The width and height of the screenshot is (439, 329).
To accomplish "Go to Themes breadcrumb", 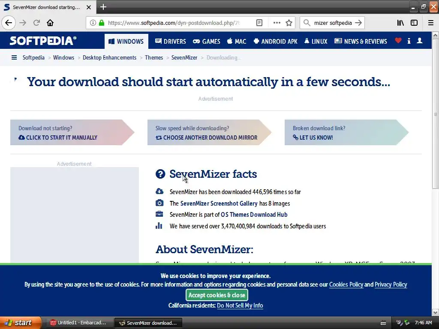I will click(x=154, y=58).
